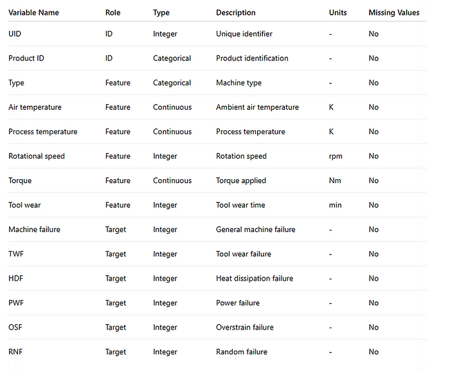Select the Rotational speed row label
This screenshot has height=377, width=450.
(x=37, y=156)
